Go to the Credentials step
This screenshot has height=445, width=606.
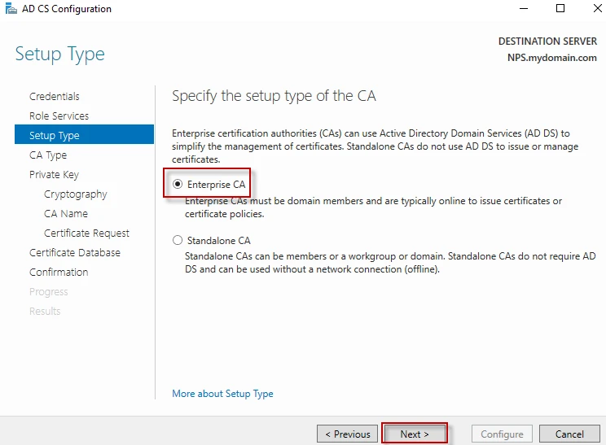point(55,97)
